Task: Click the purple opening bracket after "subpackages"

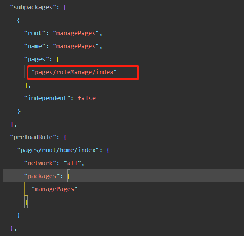Action: tap(65, 8)
